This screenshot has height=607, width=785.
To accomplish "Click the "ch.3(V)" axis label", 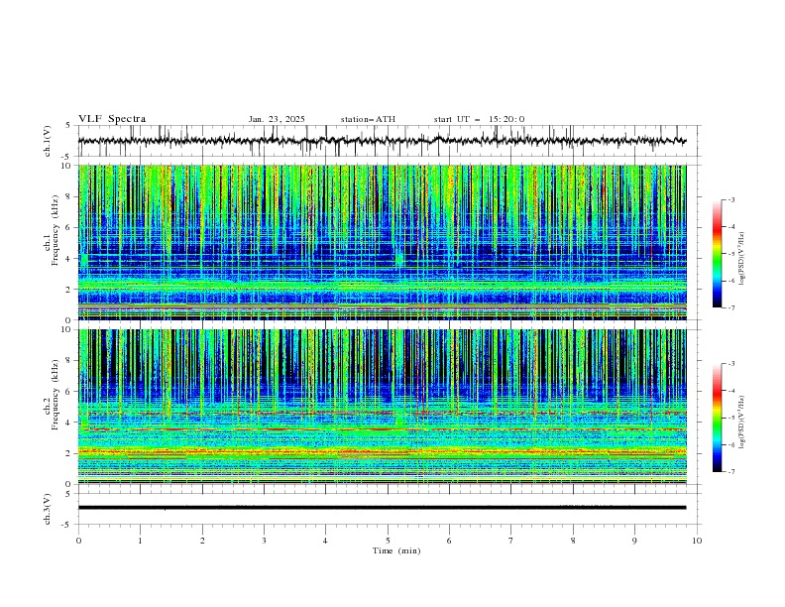I will (x=48, y=509).
